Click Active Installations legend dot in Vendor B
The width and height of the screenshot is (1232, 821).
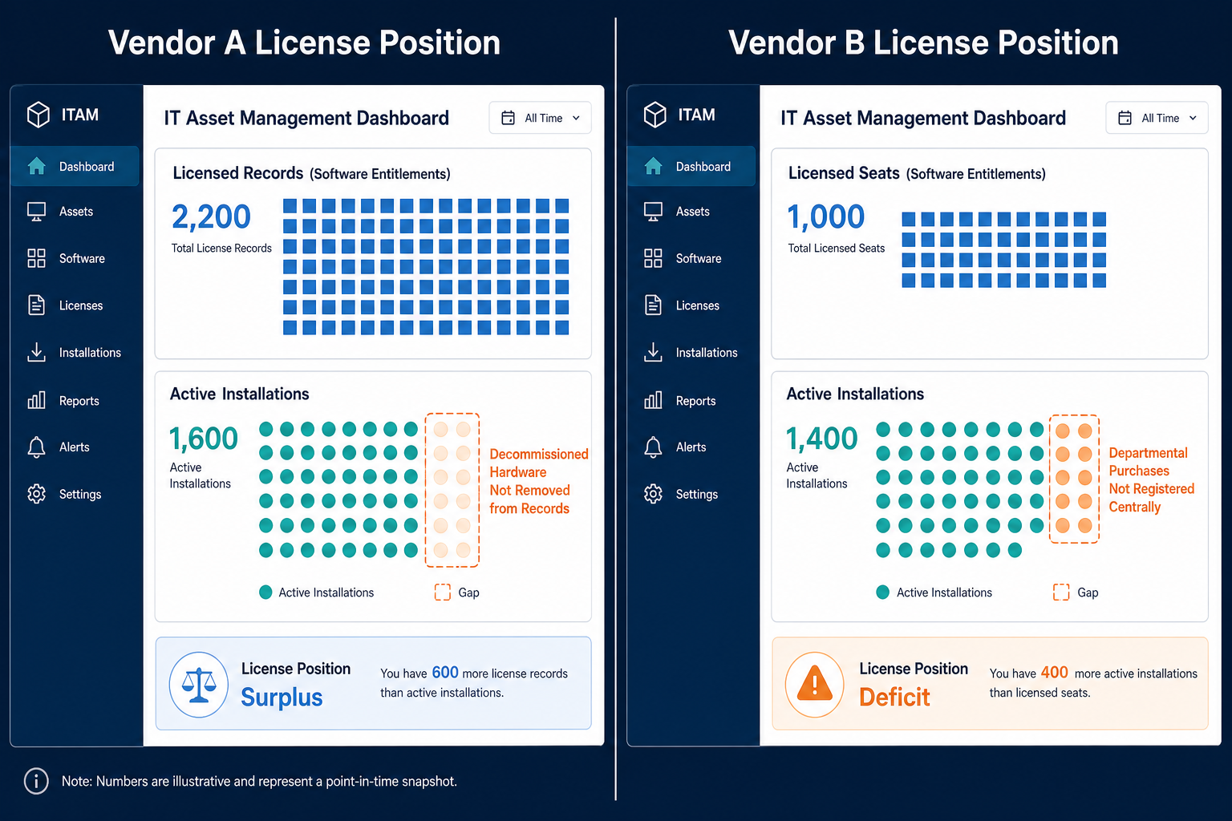pyautogui.click(x=883, y=592)
